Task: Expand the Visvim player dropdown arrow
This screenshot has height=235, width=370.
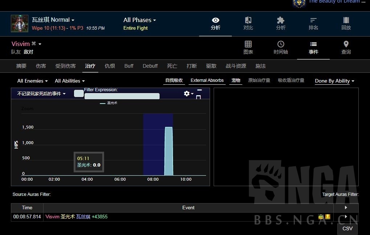Action: point(40,44)
